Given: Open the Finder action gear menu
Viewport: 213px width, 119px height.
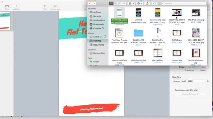Looking at the screenshot, I should click(x=140, y=4).
